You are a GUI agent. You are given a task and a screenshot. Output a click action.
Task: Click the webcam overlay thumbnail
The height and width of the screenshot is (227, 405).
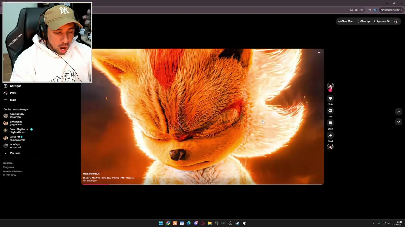click(x=47, y=42)
